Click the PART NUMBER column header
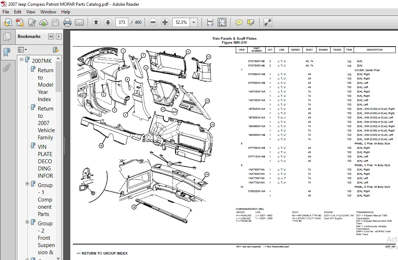The image size is (398, 260). (x=257, y=49)
